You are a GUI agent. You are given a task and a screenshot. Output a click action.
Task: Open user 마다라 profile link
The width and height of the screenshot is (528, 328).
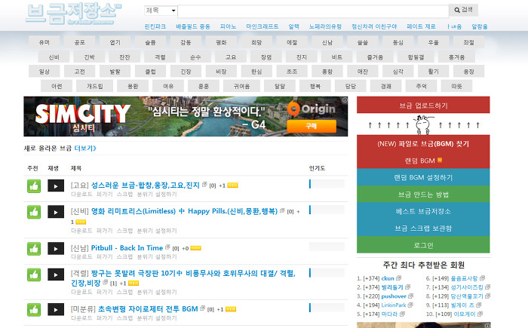(x=389, y=314)
